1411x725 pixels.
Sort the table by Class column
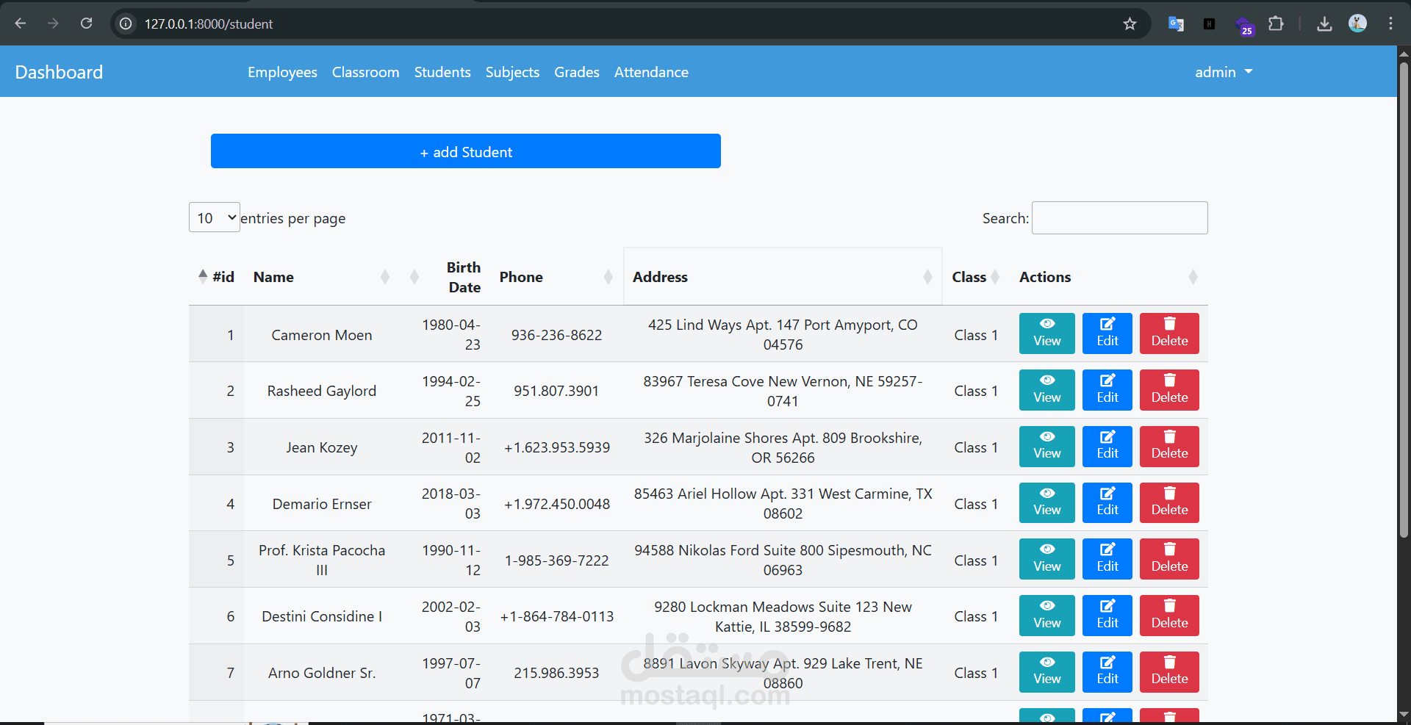pos(976,277)
